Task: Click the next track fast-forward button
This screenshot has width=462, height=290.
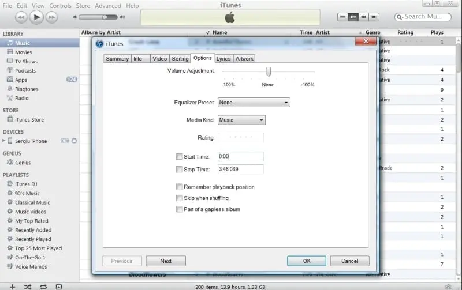Action: [51, 17]
